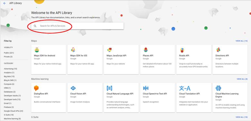The width and height of the screenshot is (251, 121).
Task: Filter by Machine learning (8) sidebar category
Action: pyautogui.click(x=12, y=119)
